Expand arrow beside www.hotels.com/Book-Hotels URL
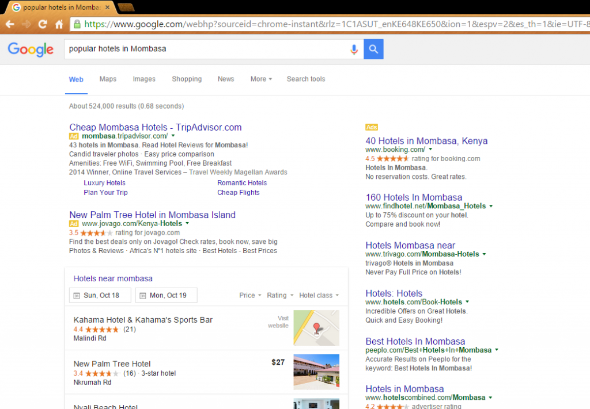Image resolution: width=590 pixels, height=409 pixels. coord(467,302)
